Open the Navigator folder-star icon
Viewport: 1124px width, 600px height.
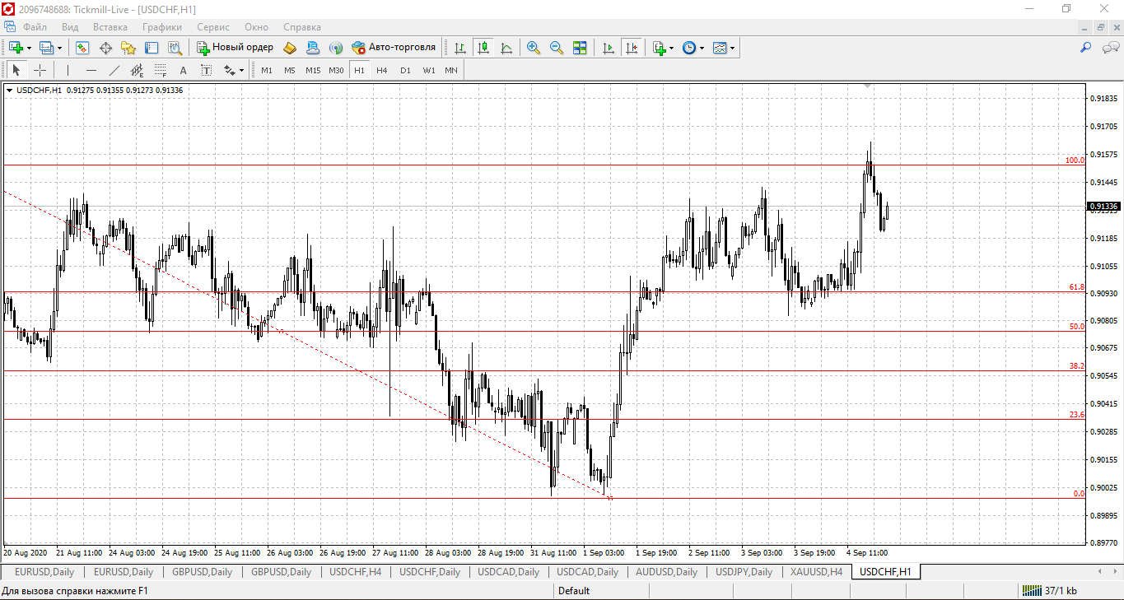click(x=128, y=48)
